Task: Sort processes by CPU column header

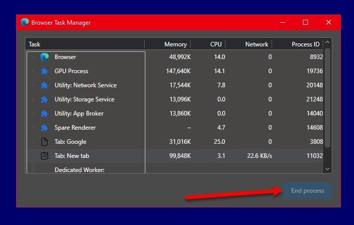Action: point(215,44)
